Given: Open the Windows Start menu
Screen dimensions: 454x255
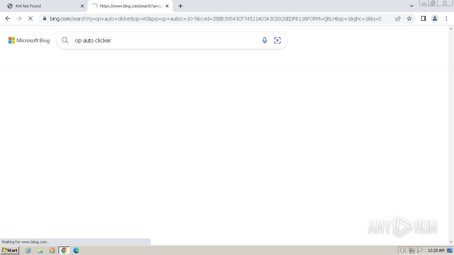Looking at the screenshot, I should [x=10, y=250].
